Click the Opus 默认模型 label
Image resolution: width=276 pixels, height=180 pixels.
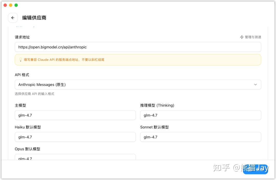[x=27, y=149]
